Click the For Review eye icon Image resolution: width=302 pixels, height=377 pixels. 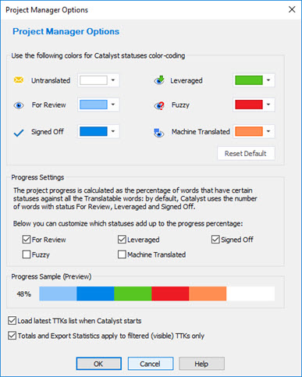[19, 105]
